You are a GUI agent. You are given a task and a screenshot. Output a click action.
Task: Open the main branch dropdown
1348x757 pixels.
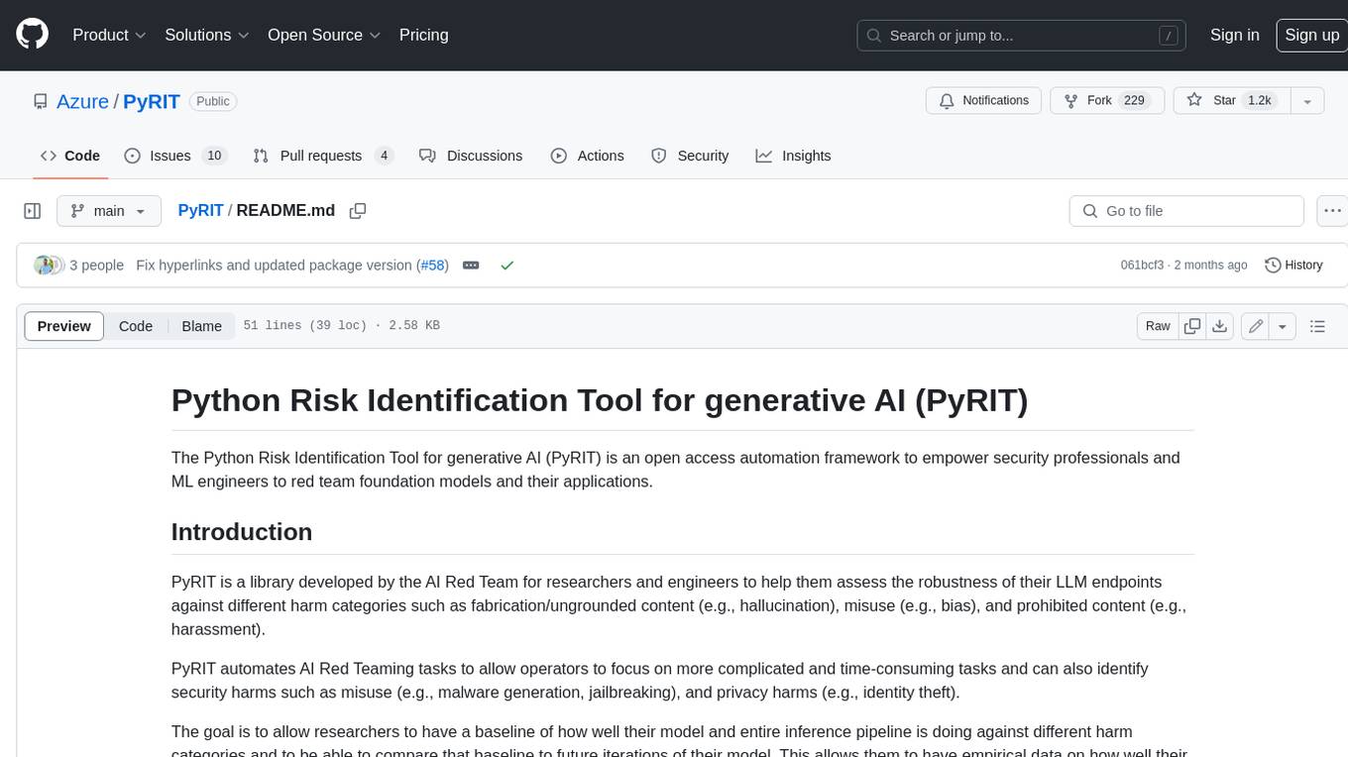pos(108,211)
